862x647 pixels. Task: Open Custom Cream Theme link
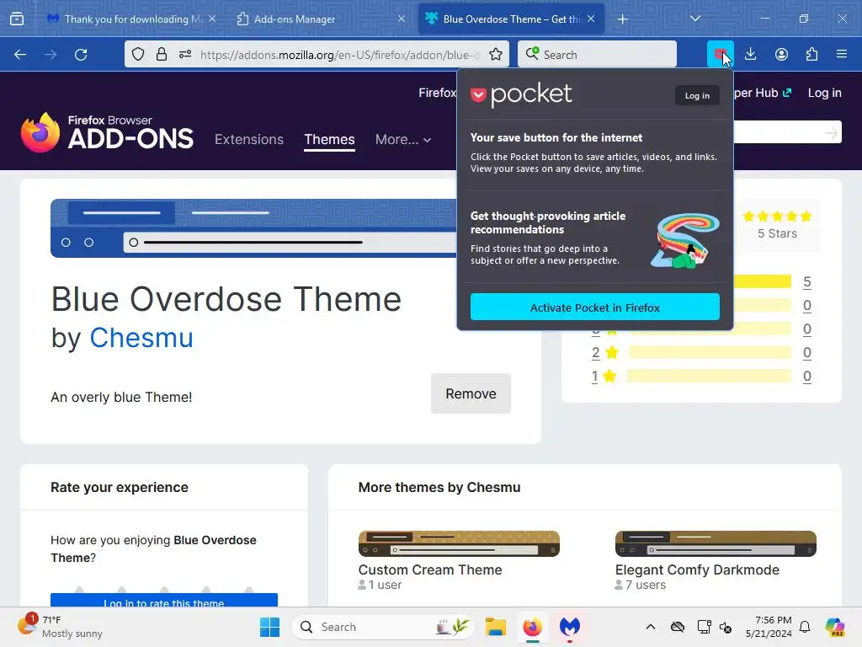point(430,570)
